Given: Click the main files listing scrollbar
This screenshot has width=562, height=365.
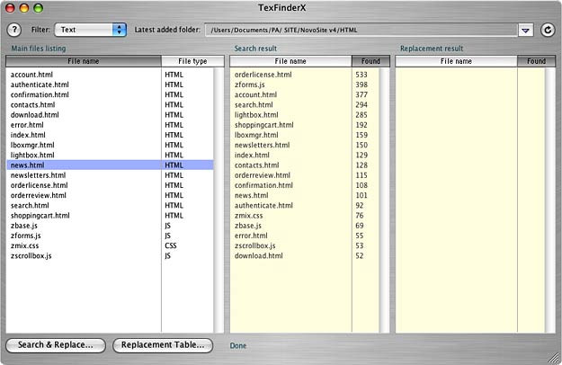Looking at the screenshot, I should click(219, 200).
